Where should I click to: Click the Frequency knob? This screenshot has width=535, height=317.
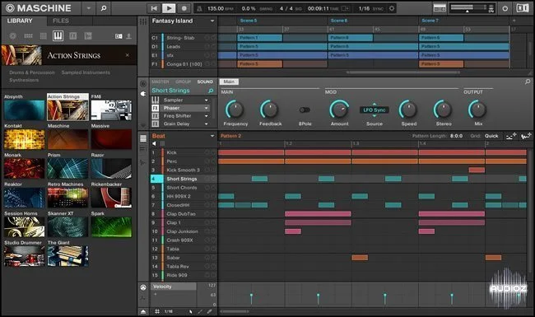pyautogui.click(x=235, y=110)
